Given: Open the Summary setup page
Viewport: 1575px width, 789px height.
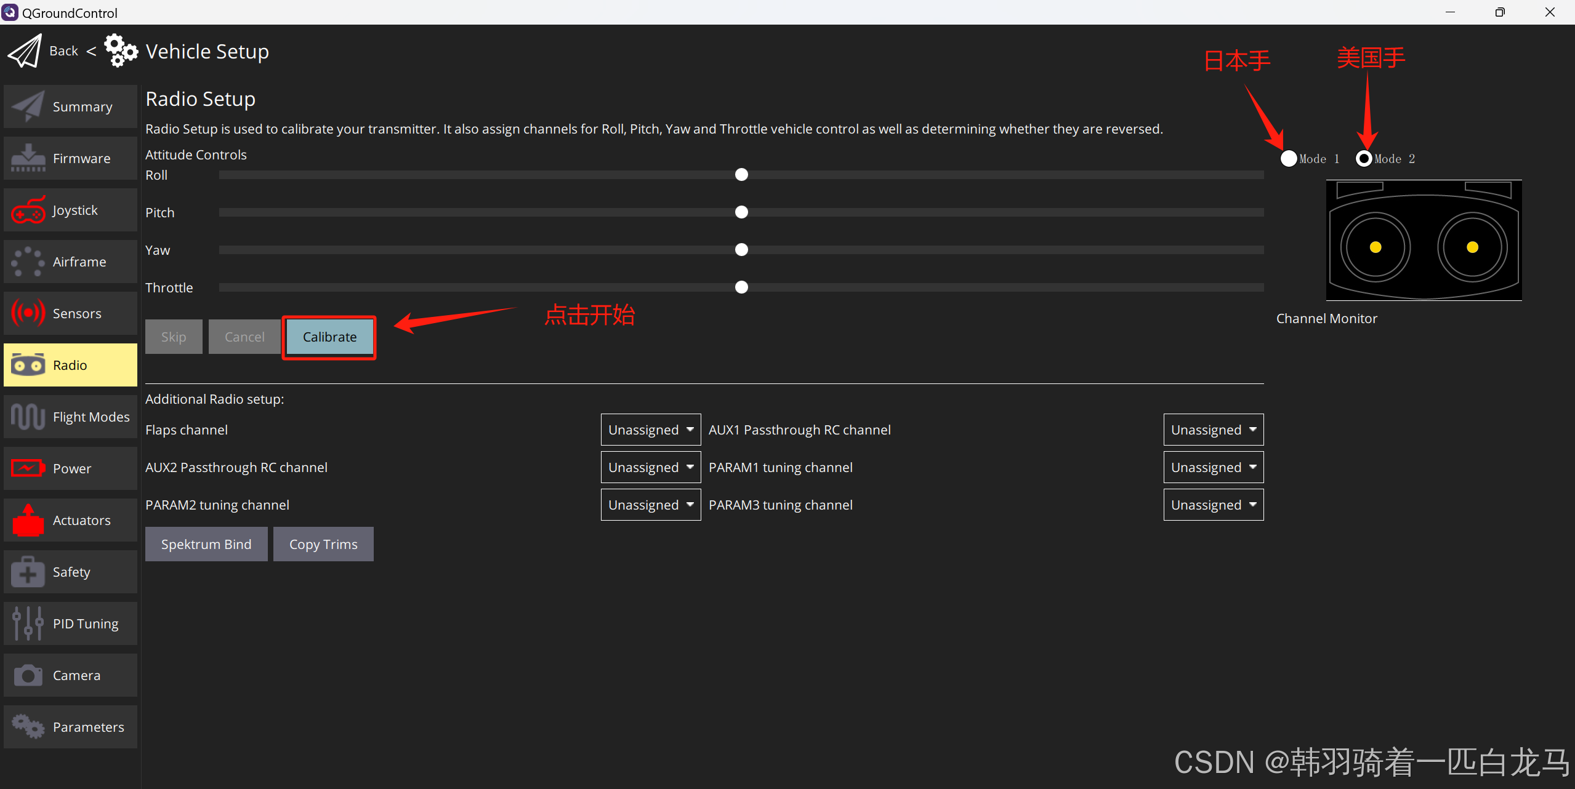Looking at the screenshot, I should click(71, 106).
